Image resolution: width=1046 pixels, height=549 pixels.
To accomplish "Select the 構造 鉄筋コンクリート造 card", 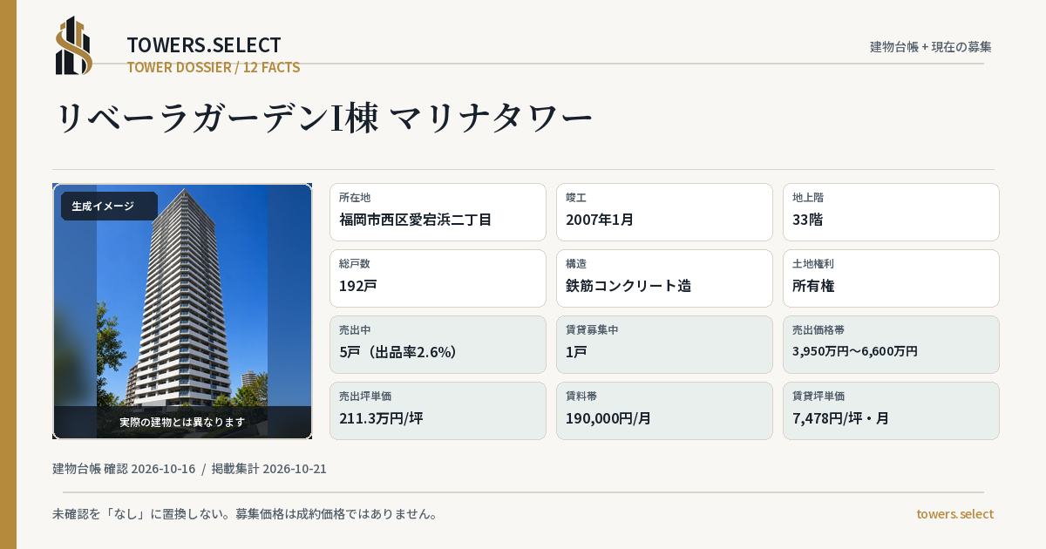I will [x=664, y=278].
